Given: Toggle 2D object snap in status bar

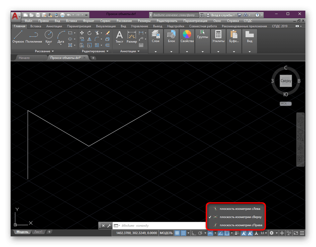Looking at the screenshot, I should [x=227, y=233].
